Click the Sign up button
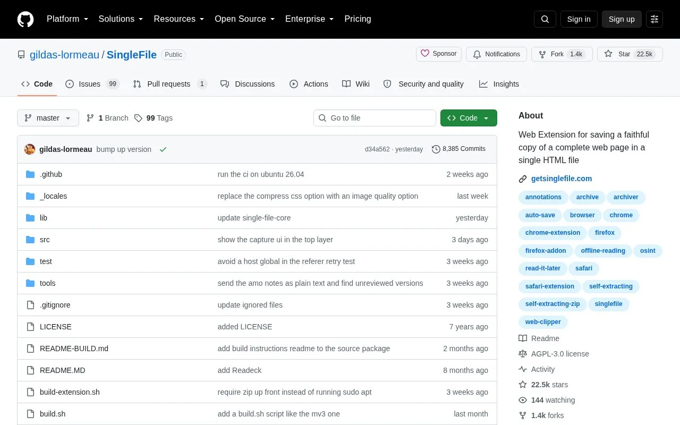680x425 pixels. tap(622, 19)
